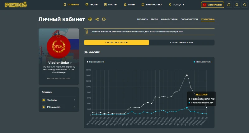Image resolution: width=249 pixels, height=133 pixels.
Task: Click Создать in the top nav
Action: 176,5
